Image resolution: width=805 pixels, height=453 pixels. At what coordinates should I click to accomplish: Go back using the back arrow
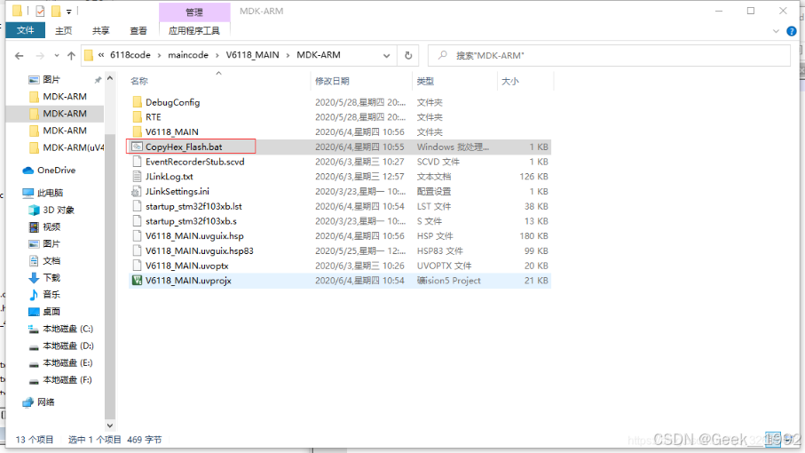tap(19, 55)
